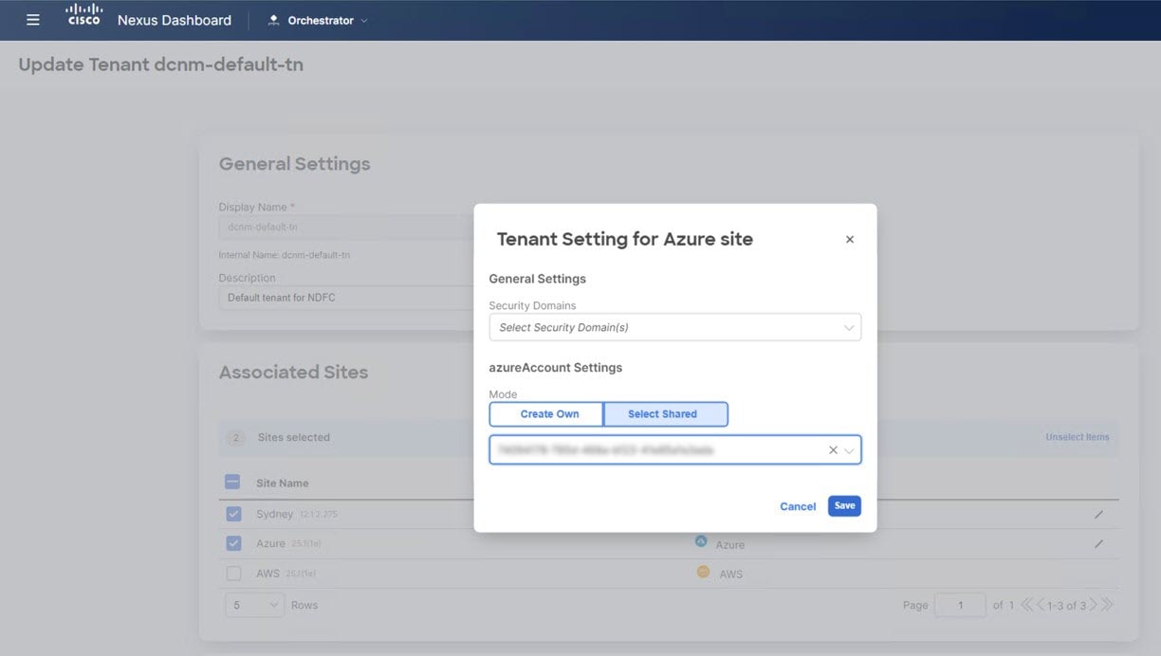The height and width of the screenshot is (656, 1161).
Task: Click the Sydney site name
Action: (275, 514)
